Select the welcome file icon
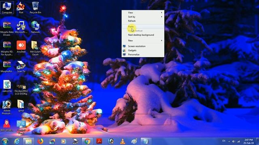Viewport: 259px width, 145px height. (x=7, y=86)
